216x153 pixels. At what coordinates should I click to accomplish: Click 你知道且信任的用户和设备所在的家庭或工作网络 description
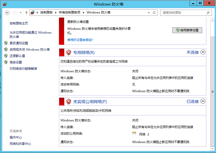pyautogui.click(x=94, y=61)
